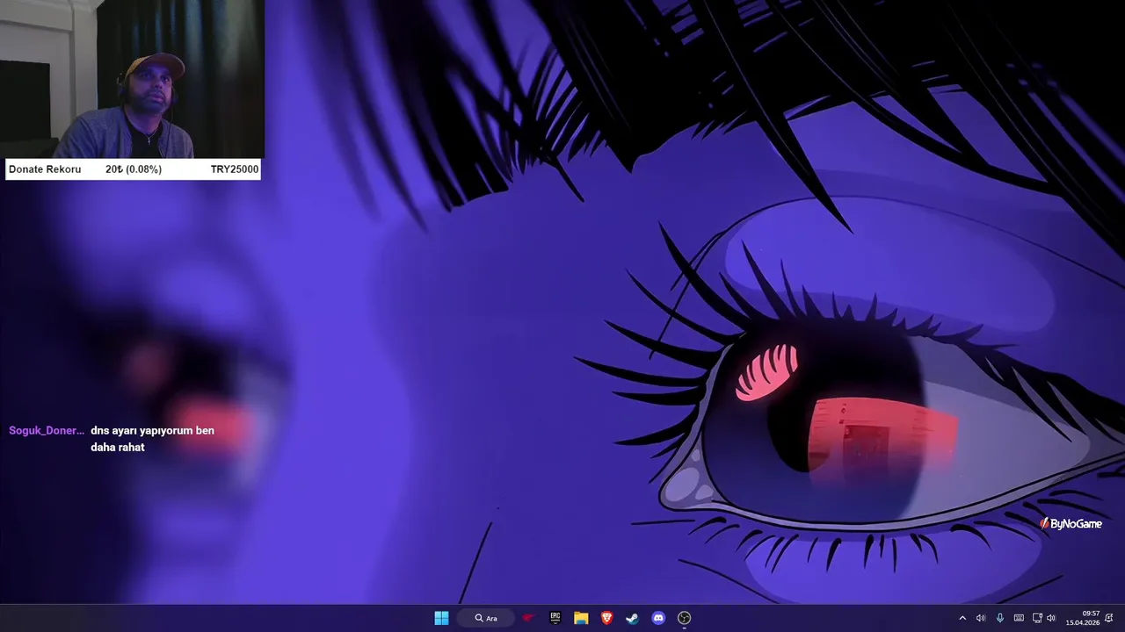Open the touch keyboard tray icon
The image size is (1125, 632).
pyautogui.click(x=1019, y=618)
